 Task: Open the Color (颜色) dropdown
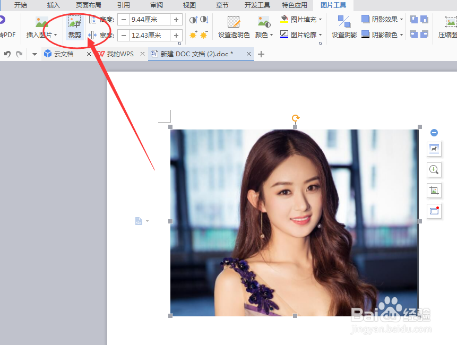264,28
